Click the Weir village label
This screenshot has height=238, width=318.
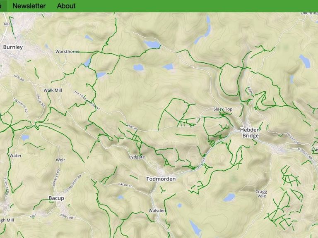click(x=60, y=160)
